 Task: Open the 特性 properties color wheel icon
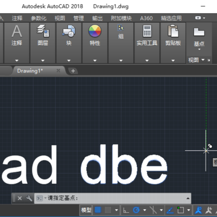tap(95, 31)
